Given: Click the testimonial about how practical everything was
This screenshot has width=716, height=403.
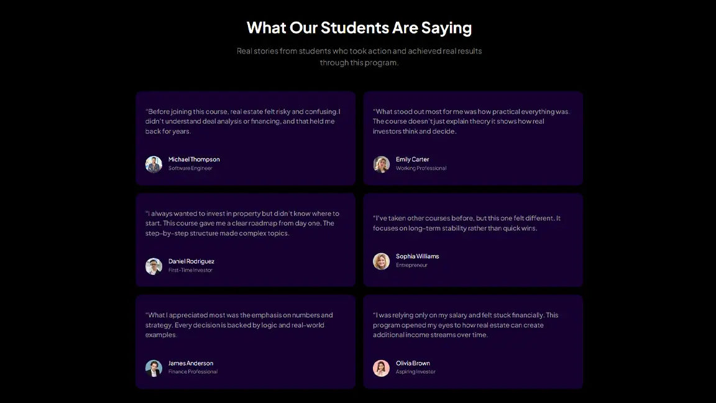Looking at the screenshot, I should pos(471,121).
